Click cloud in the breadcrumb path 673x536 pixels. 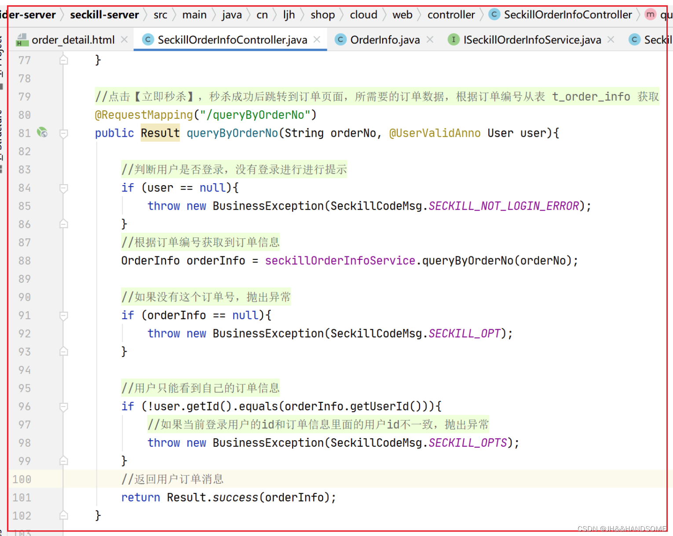[363, 15]
